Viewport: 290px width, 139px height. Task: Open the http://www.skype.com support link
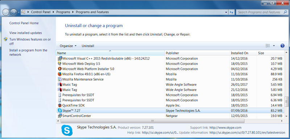[x=225, y=127]
